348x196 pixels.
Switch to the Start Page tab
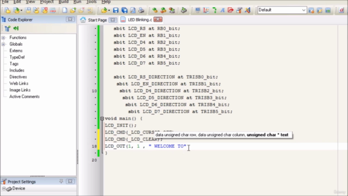click(x=97, y=20)
